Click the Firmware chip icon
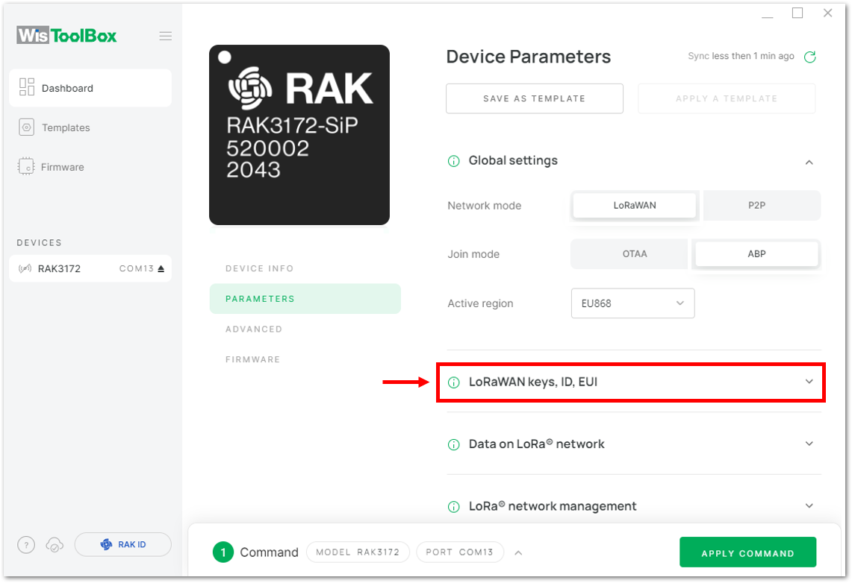 point(25,166)
